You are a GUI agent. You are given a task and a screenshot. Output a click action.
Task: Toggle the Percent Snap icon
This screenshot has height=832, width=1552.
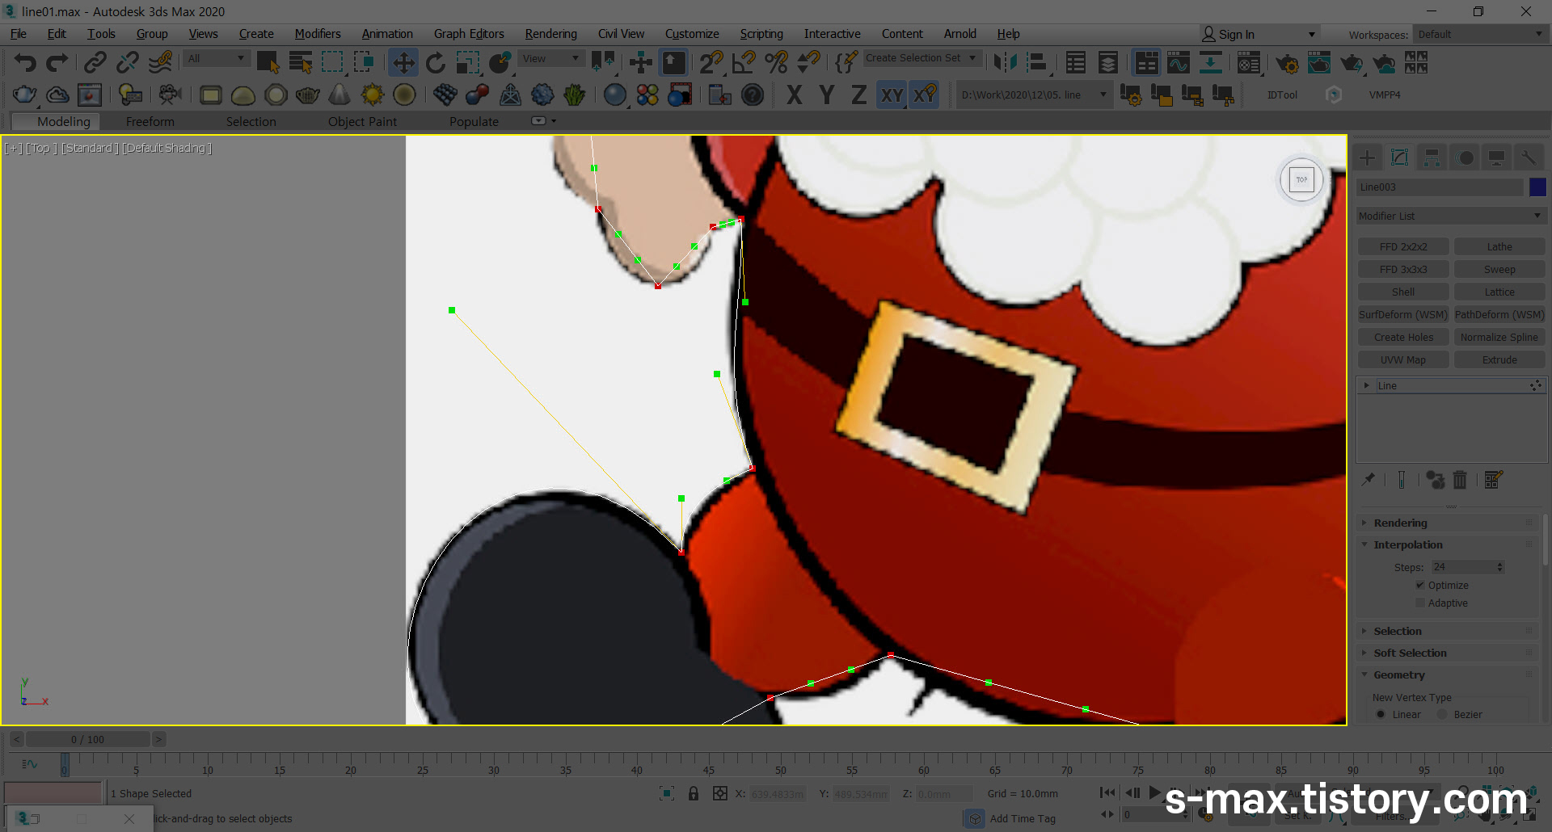point(776,63)
